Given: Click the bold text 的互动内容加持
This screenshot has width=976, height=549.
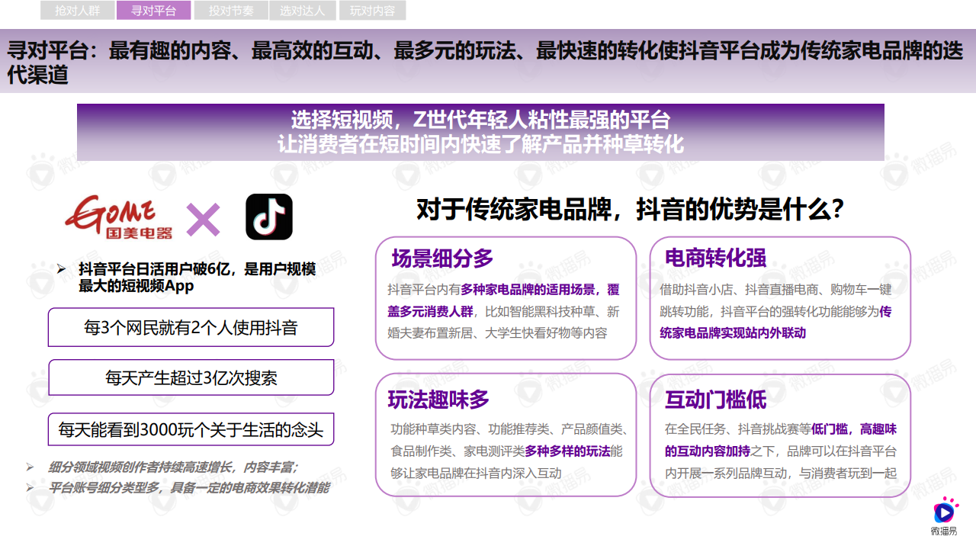Looking at the screenshot, I should 708,451.
